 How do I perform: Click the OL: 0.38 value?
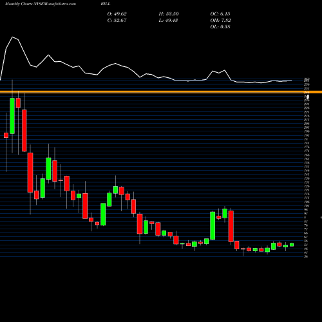tap(220, 26)
